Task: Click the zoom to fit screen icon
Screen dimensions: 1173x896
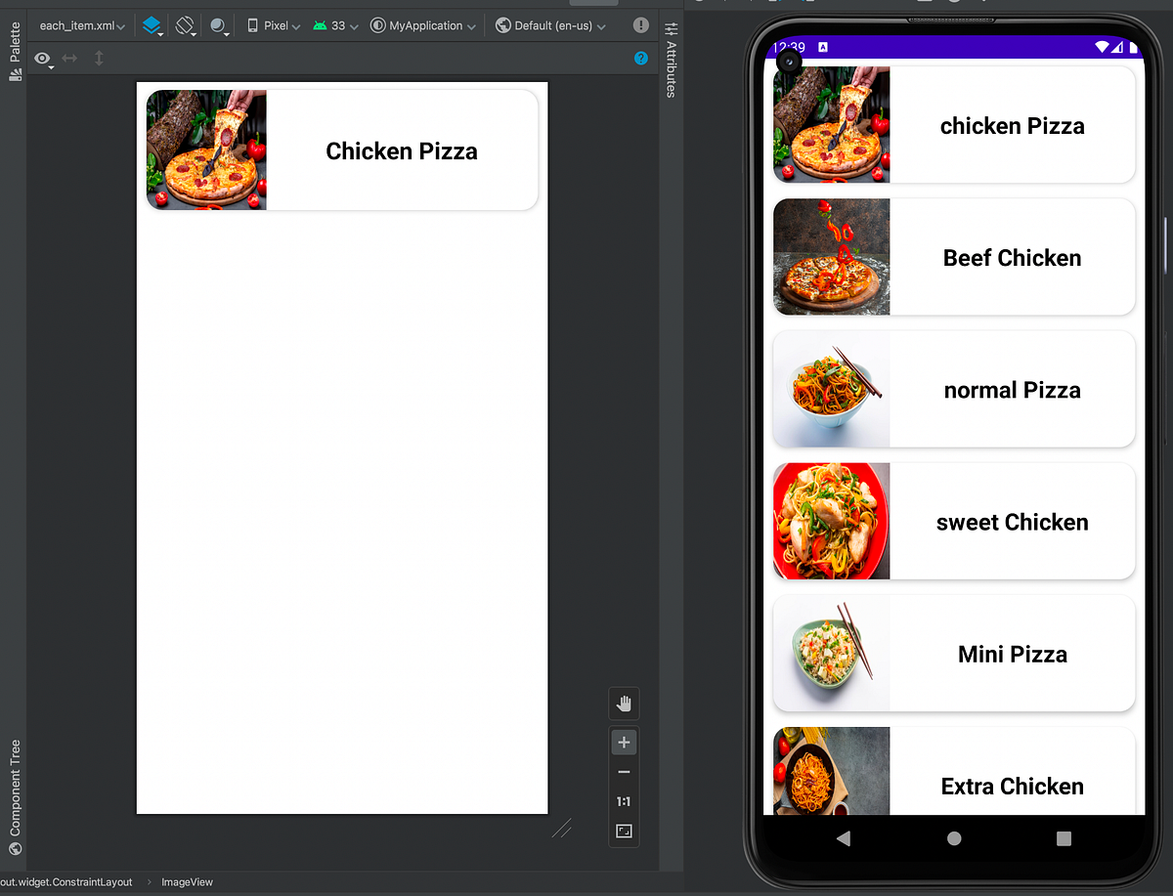Action: tap(624, 831)
